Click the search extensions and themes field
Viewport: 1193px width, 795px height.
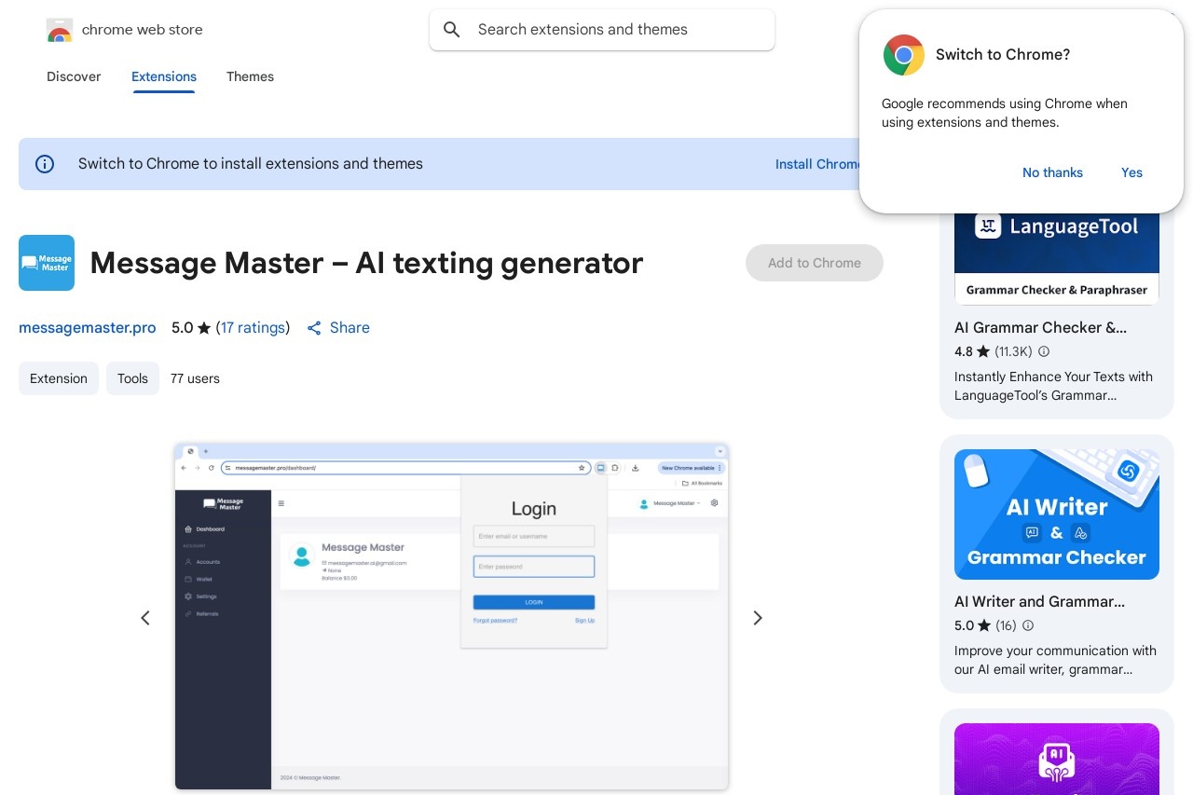pyautogui.click(x=602, y=30)
